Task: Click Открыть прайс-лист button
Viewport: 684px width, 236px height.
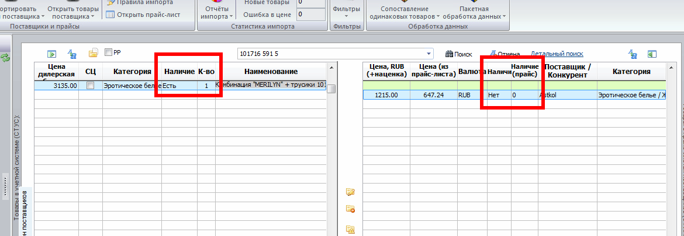Action: pos(143,15)
